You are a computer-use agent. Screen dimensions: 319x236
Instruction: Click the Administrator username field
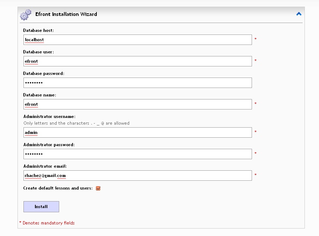click(x=137, y=132)
